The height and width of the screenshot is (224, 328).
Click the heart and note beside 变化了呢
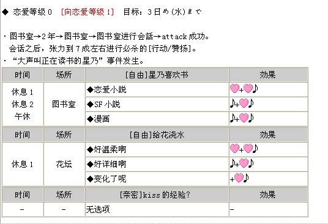(239, 178)
